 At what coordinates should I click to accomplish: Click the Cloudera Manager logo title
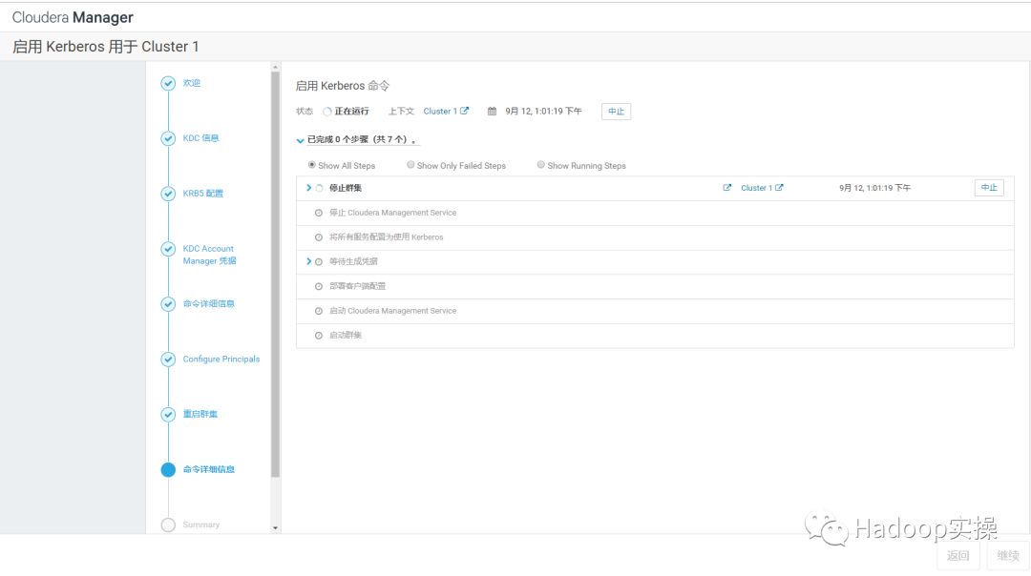point(73,18)
